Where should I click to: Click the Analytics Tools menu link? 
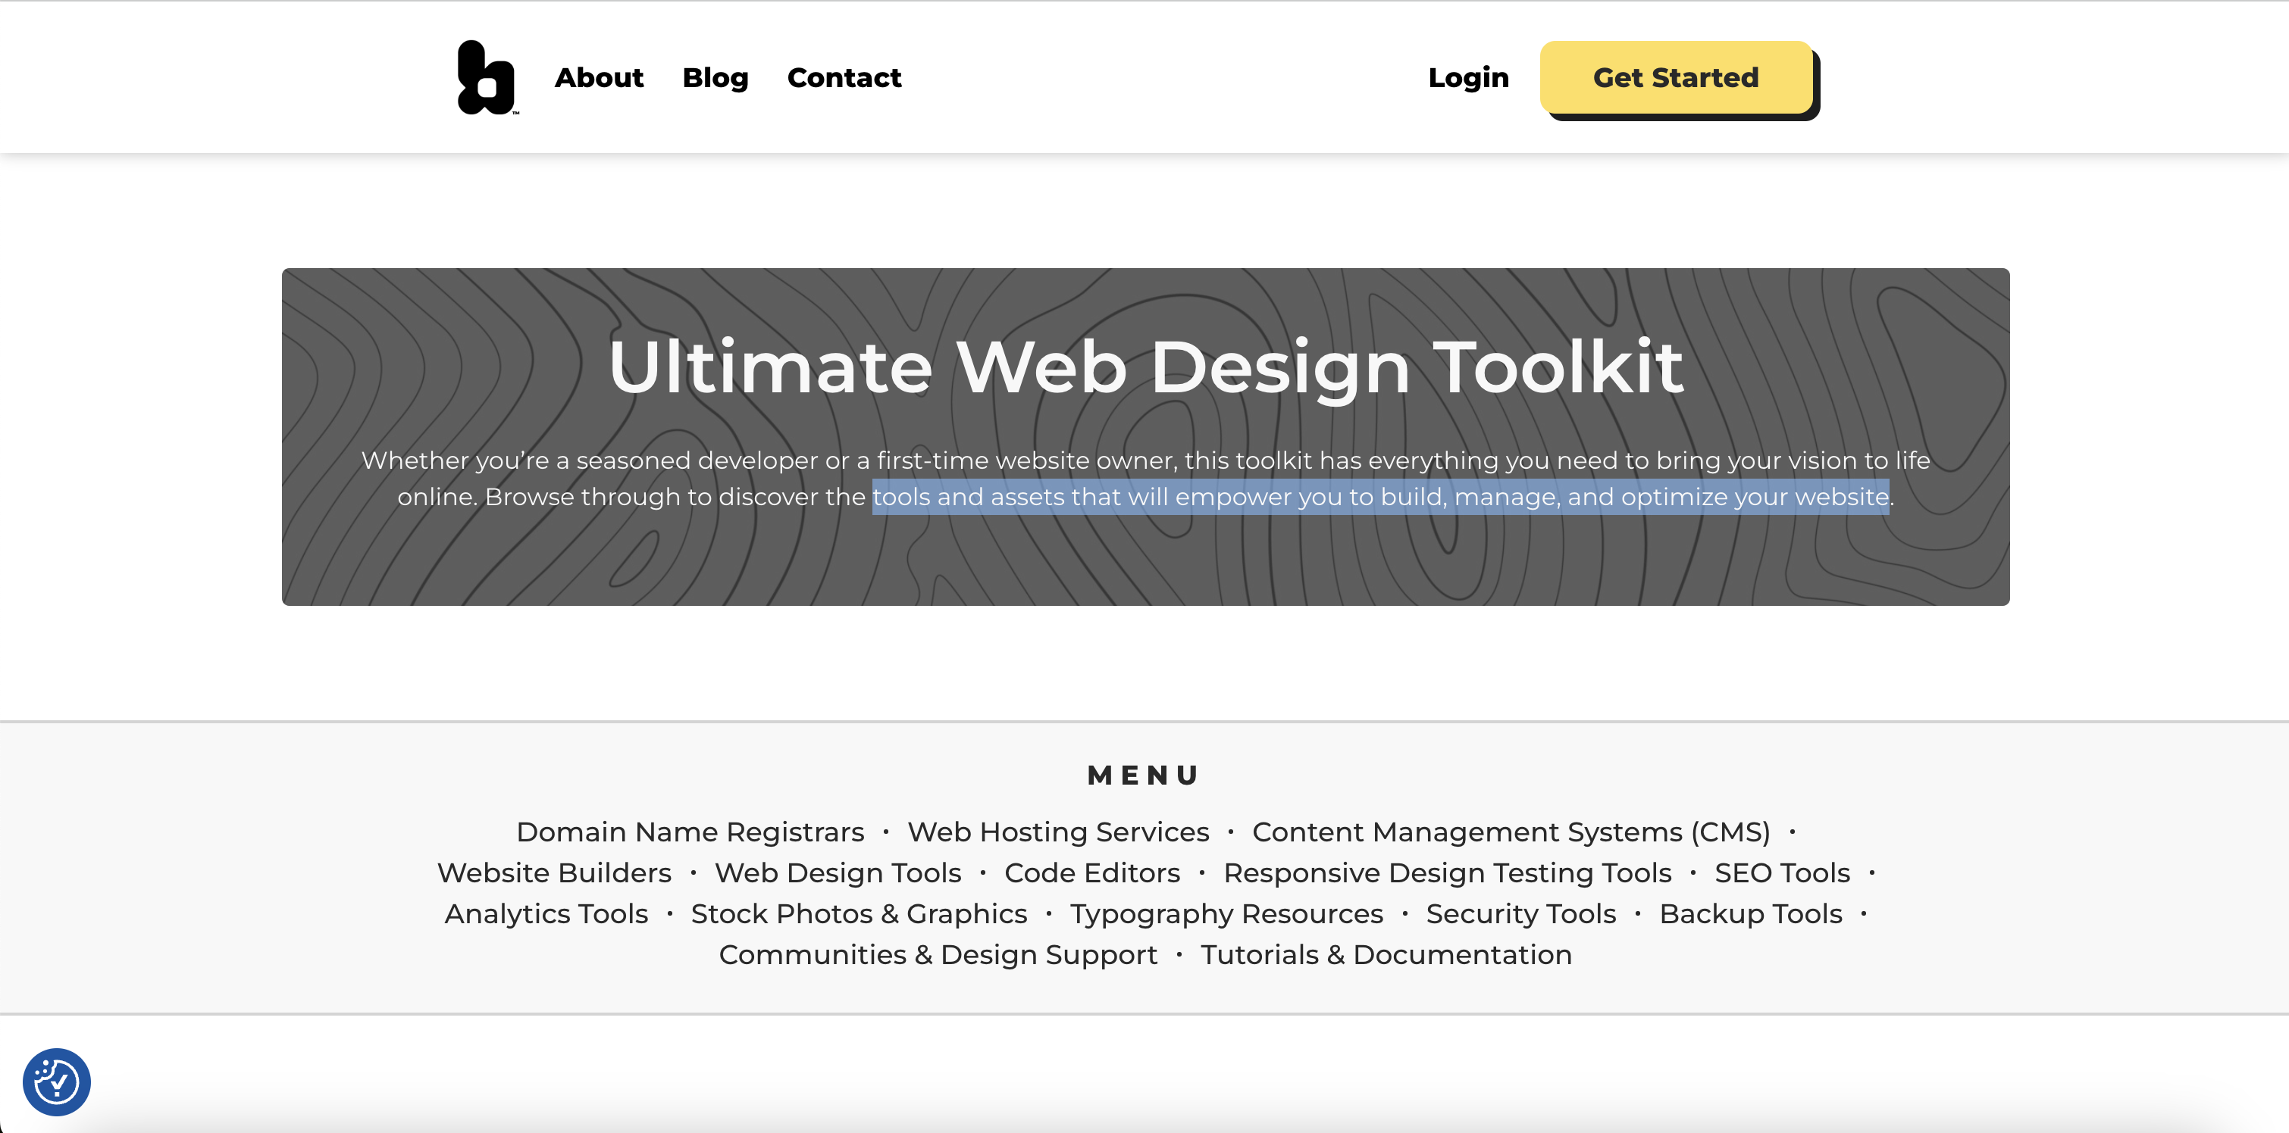(546, 913)
